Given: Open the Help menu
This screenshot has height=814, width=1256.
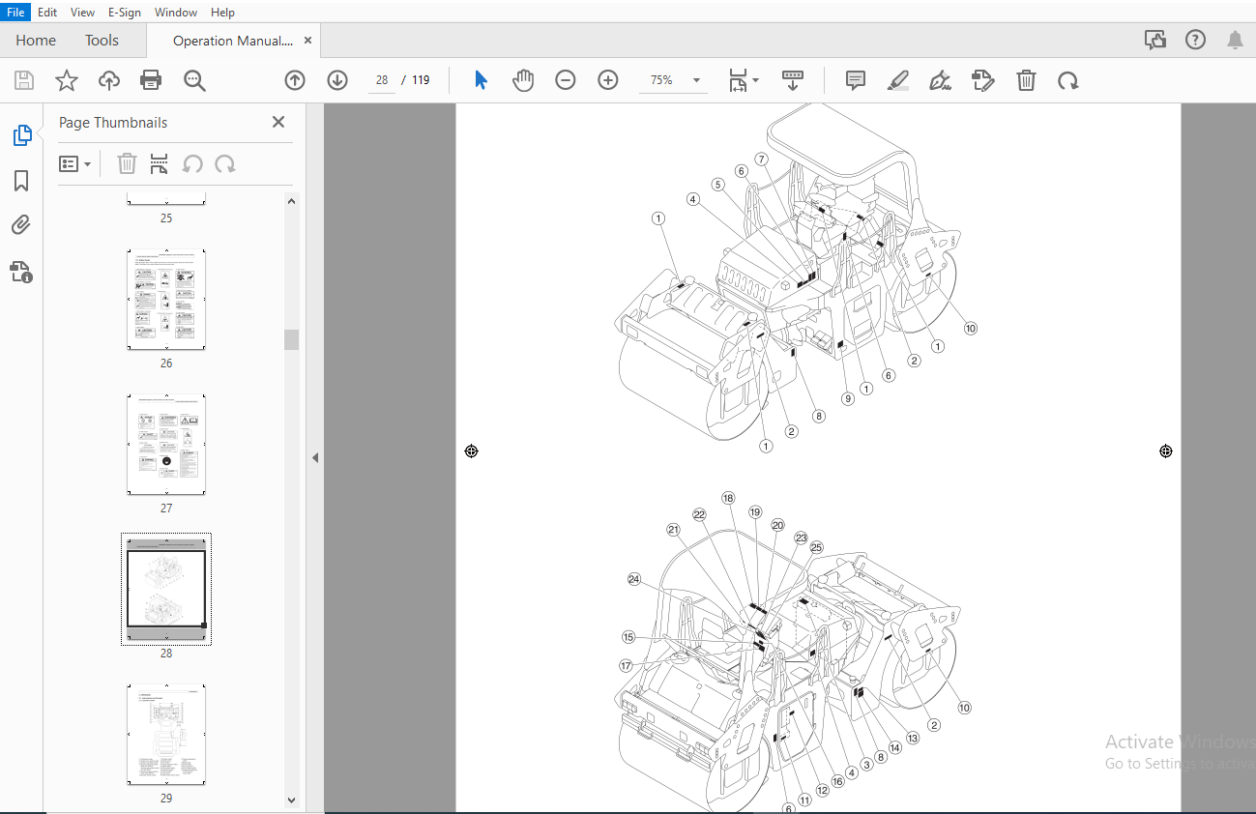Looking at the screenshot, I should click(x=222, y=13).
